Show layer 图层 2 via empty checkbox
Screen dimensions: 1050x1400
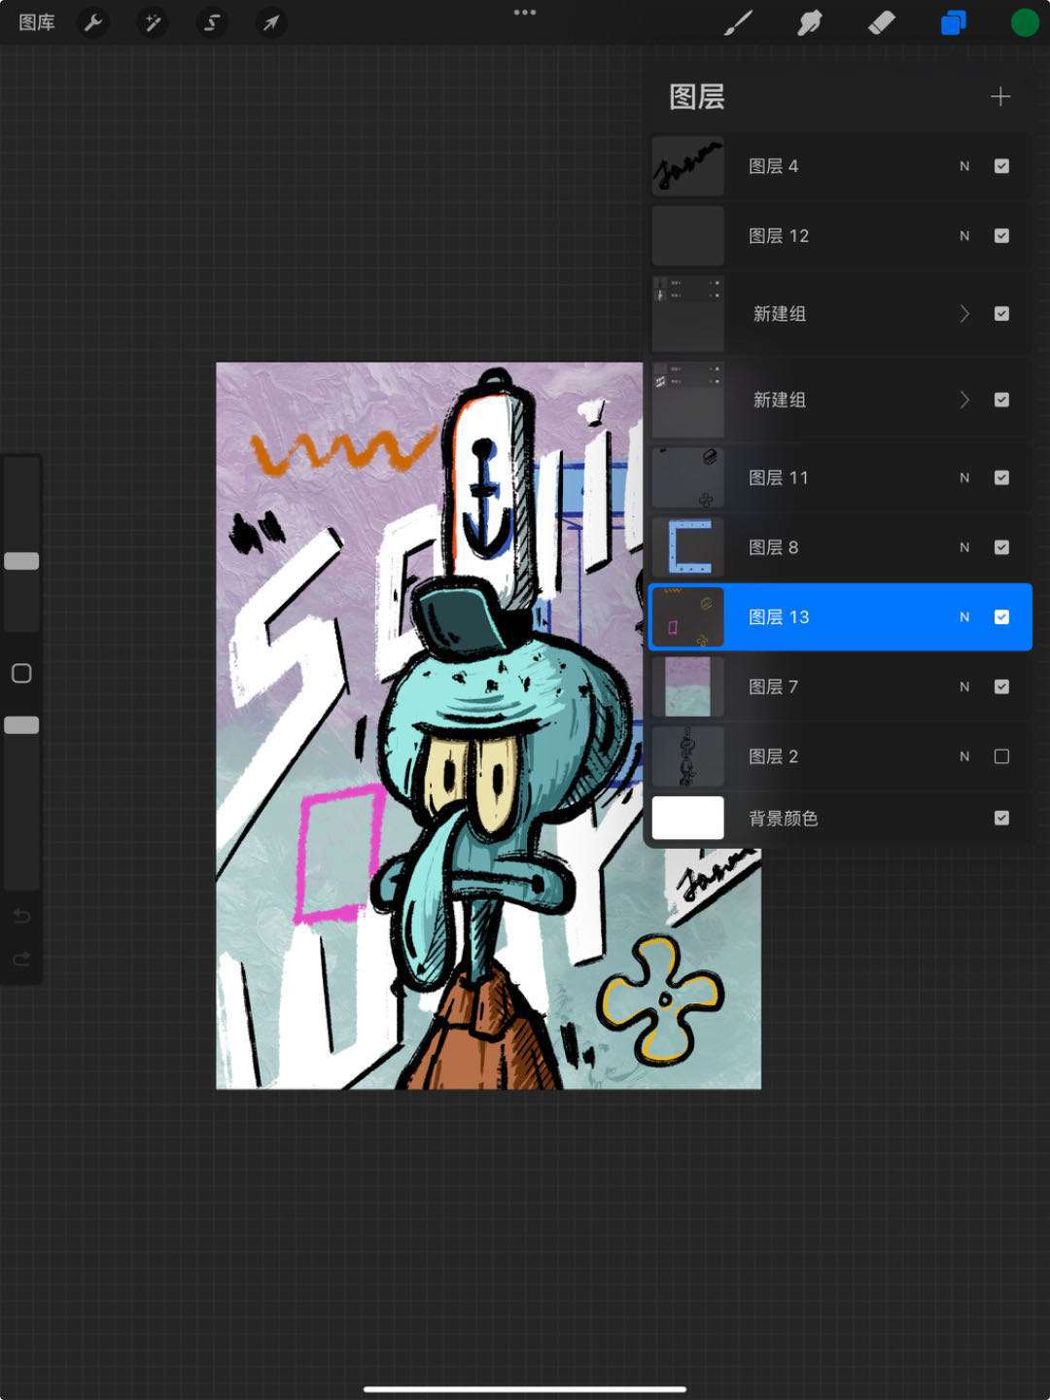pos(1001,756)
